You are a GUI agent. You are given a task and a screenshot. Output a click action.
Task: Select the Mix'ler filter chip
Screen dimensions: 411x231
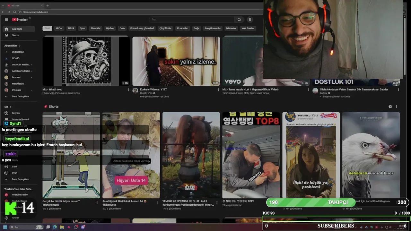point(59,28)
